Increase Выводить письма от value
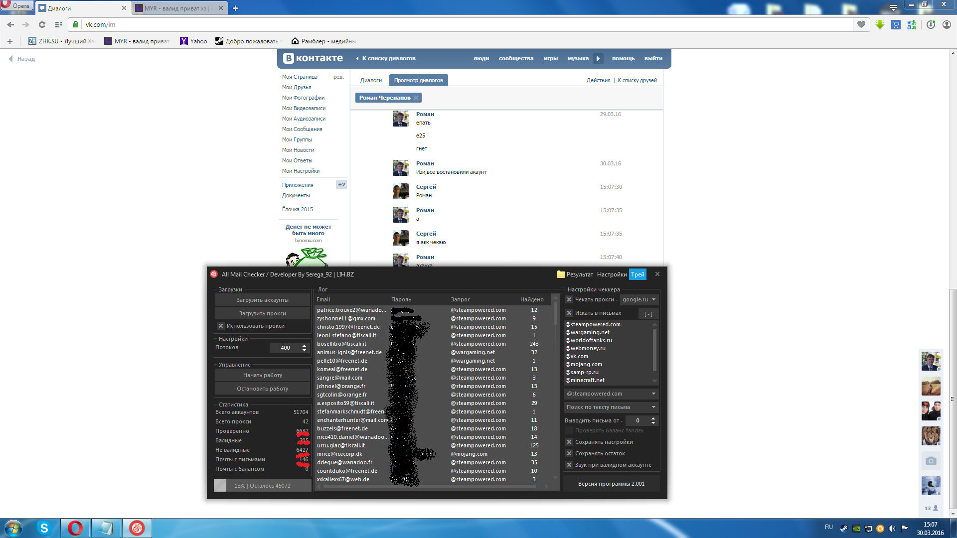The height and width of the screenshot is (538, 957). coord(653,418)
